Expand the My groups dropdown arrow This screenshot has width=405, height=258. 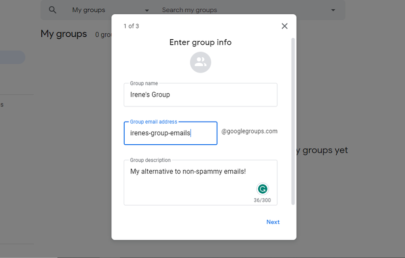(147, 10)
